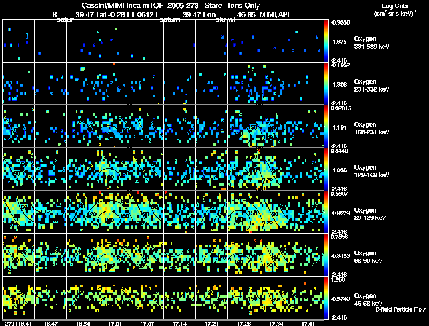Select the 1.036 scale value
This screenshot has width=429, height=326.
[339, 170]
